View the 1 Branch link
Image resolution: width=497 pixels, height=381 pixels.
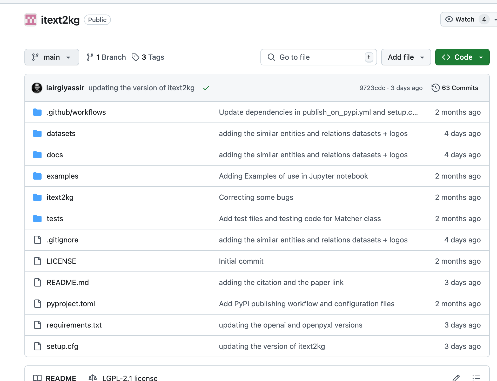pos(106,57)
